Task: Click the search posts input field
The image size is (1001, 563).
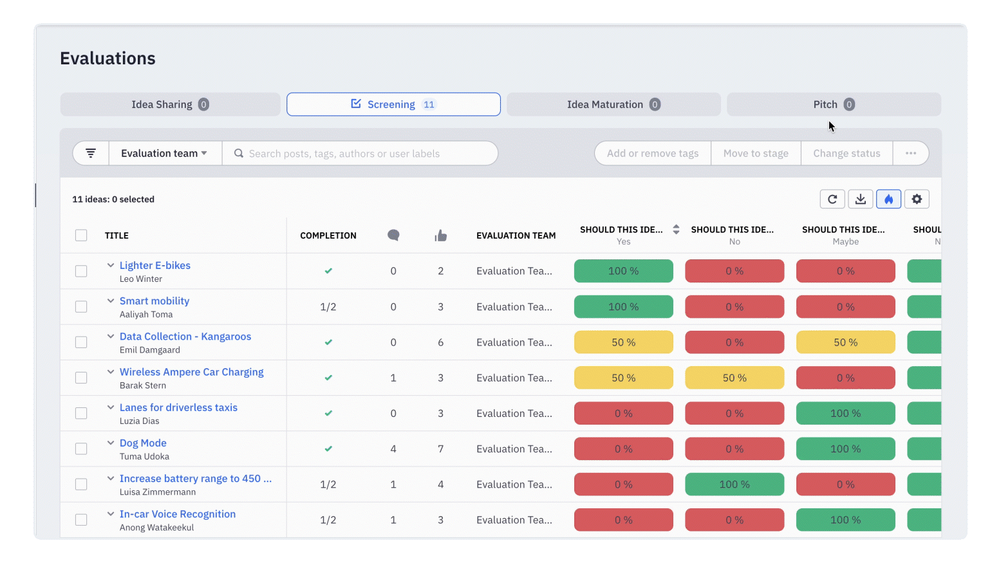Action: [x=367, y=153]
